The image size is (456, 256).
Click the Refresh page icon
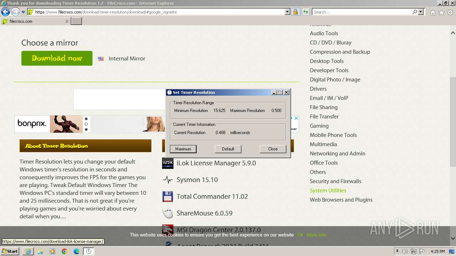(305, 12)
